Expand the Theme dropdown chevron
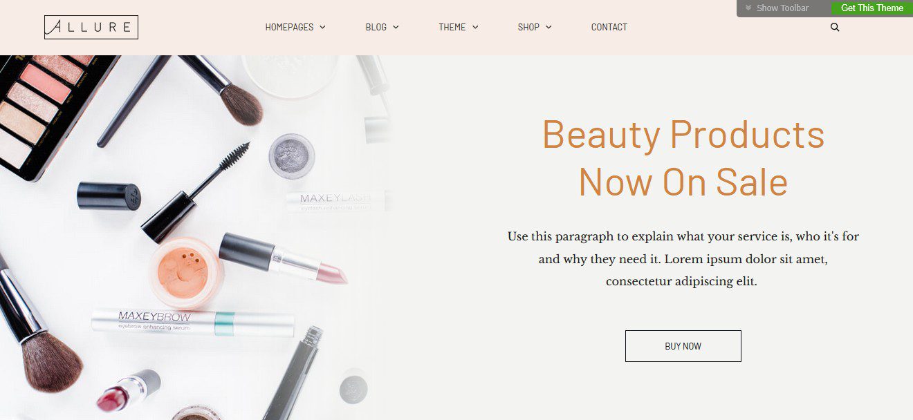 475,28
